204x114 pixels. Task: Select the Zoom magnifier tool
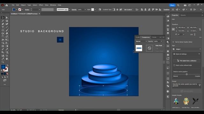click(x=3, y=62)
